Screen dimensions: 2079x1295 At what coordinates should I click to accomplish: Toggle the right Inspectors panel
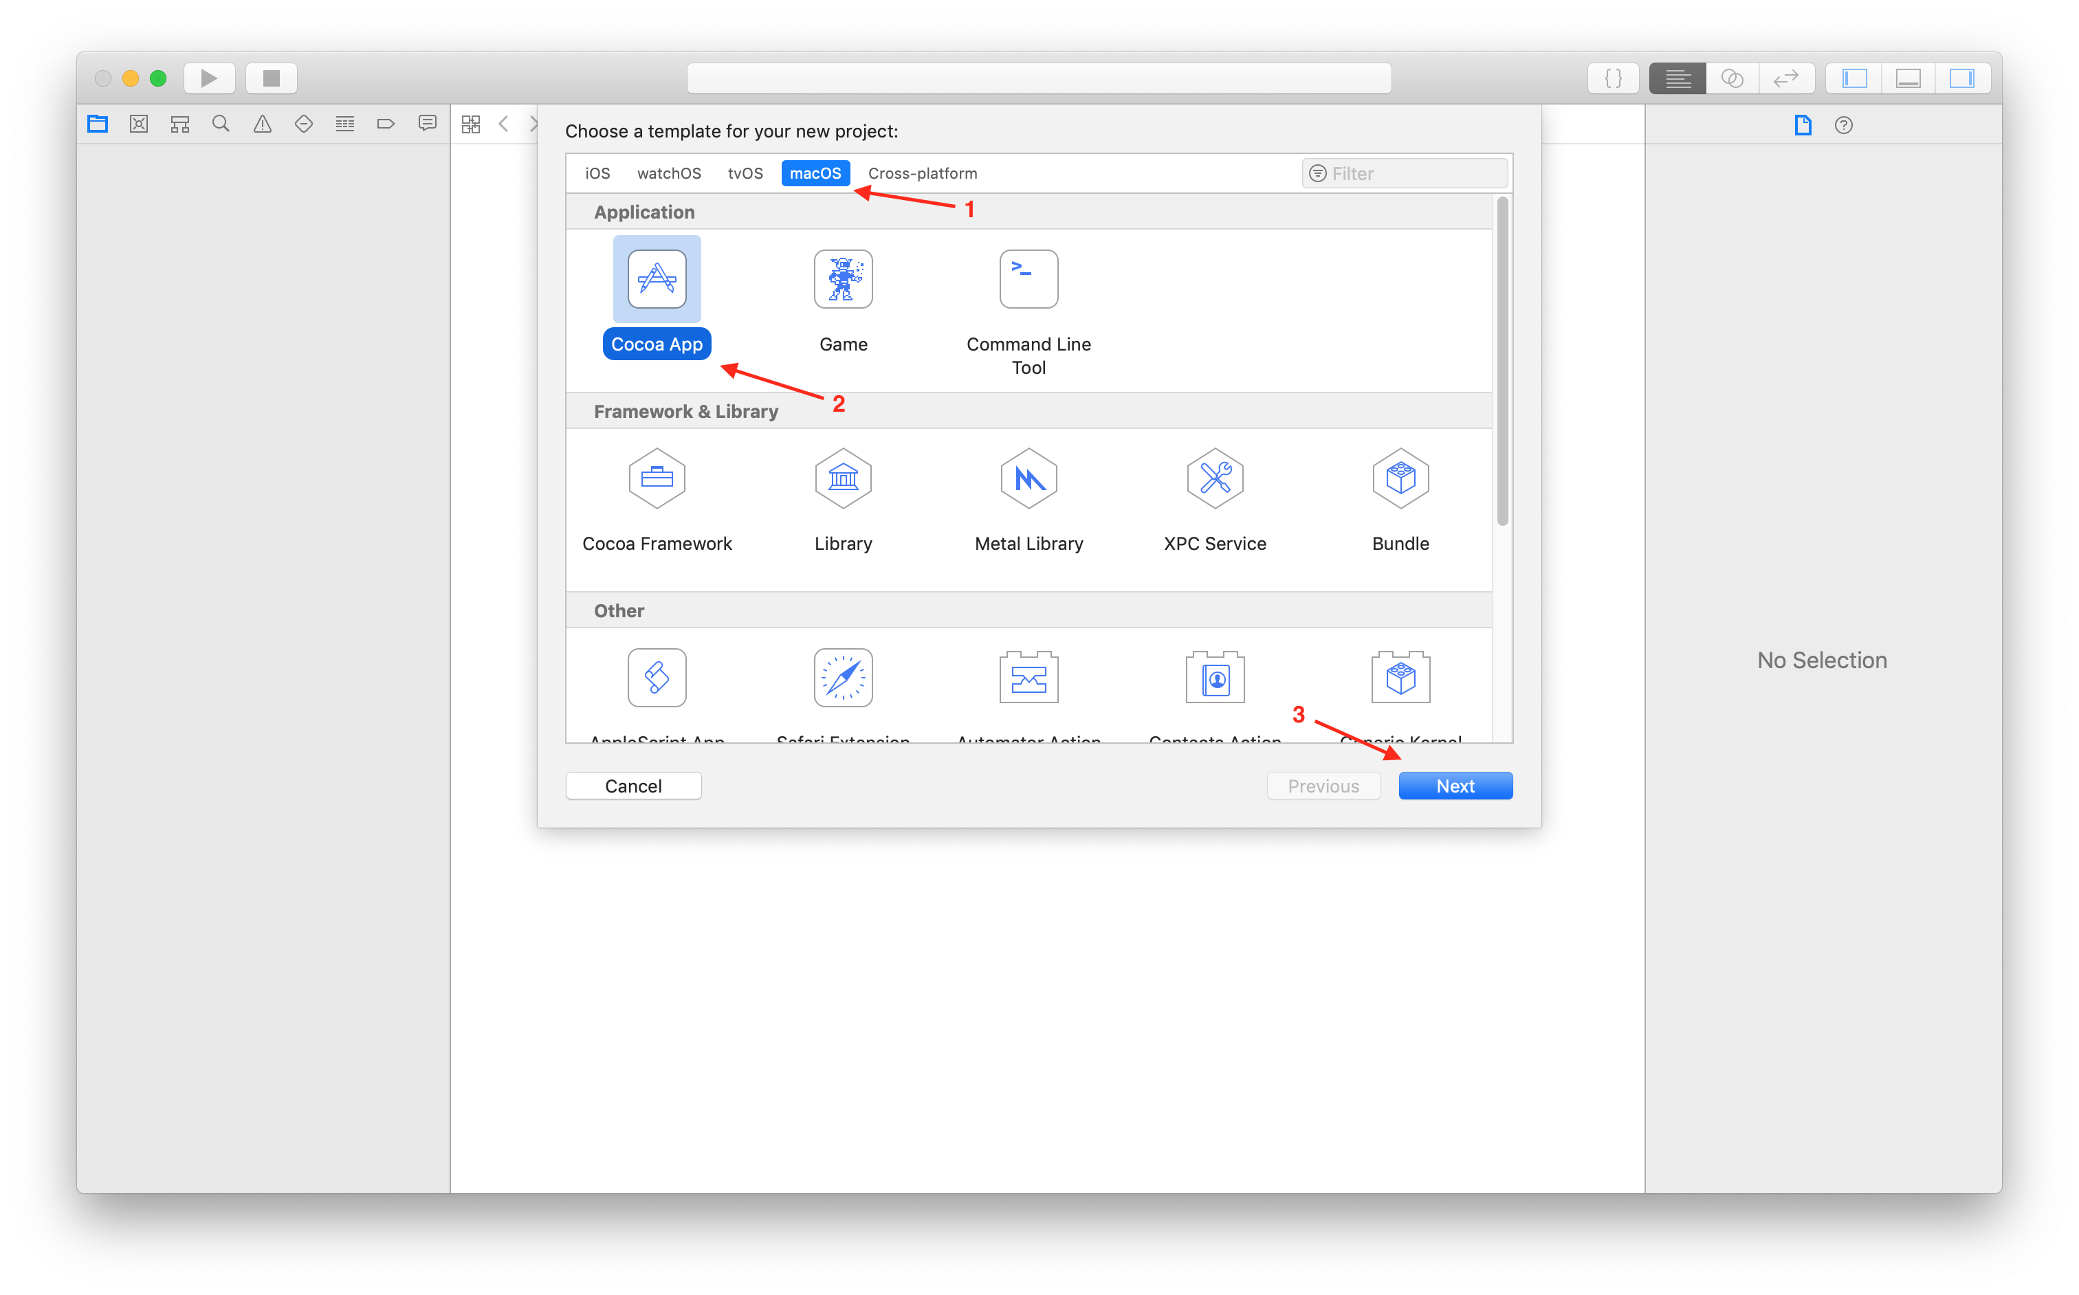1961,78
